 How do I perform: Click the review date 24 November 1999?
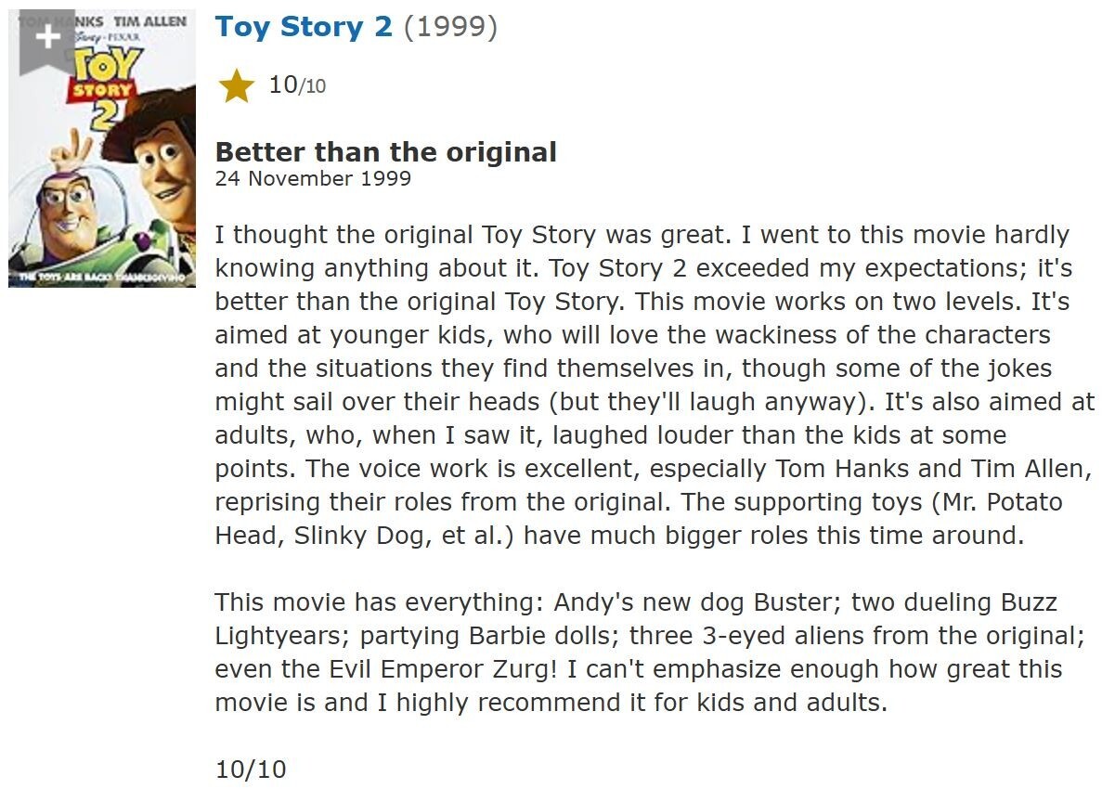point(313,177)
